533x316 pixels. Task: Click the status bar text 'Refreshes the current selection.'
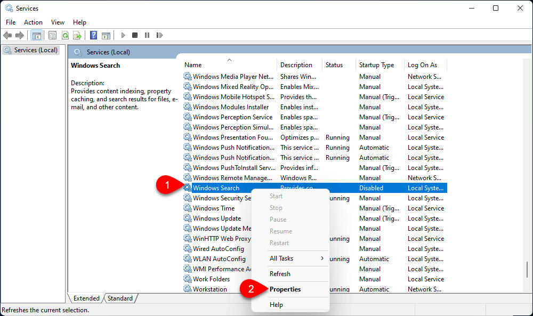(x=45, y=310)
